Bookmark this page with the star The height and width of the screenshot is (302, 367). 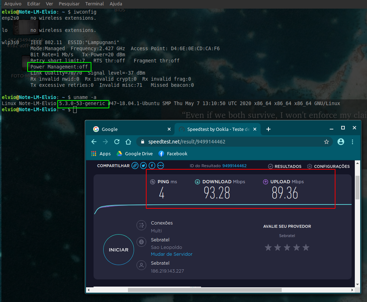327,142
